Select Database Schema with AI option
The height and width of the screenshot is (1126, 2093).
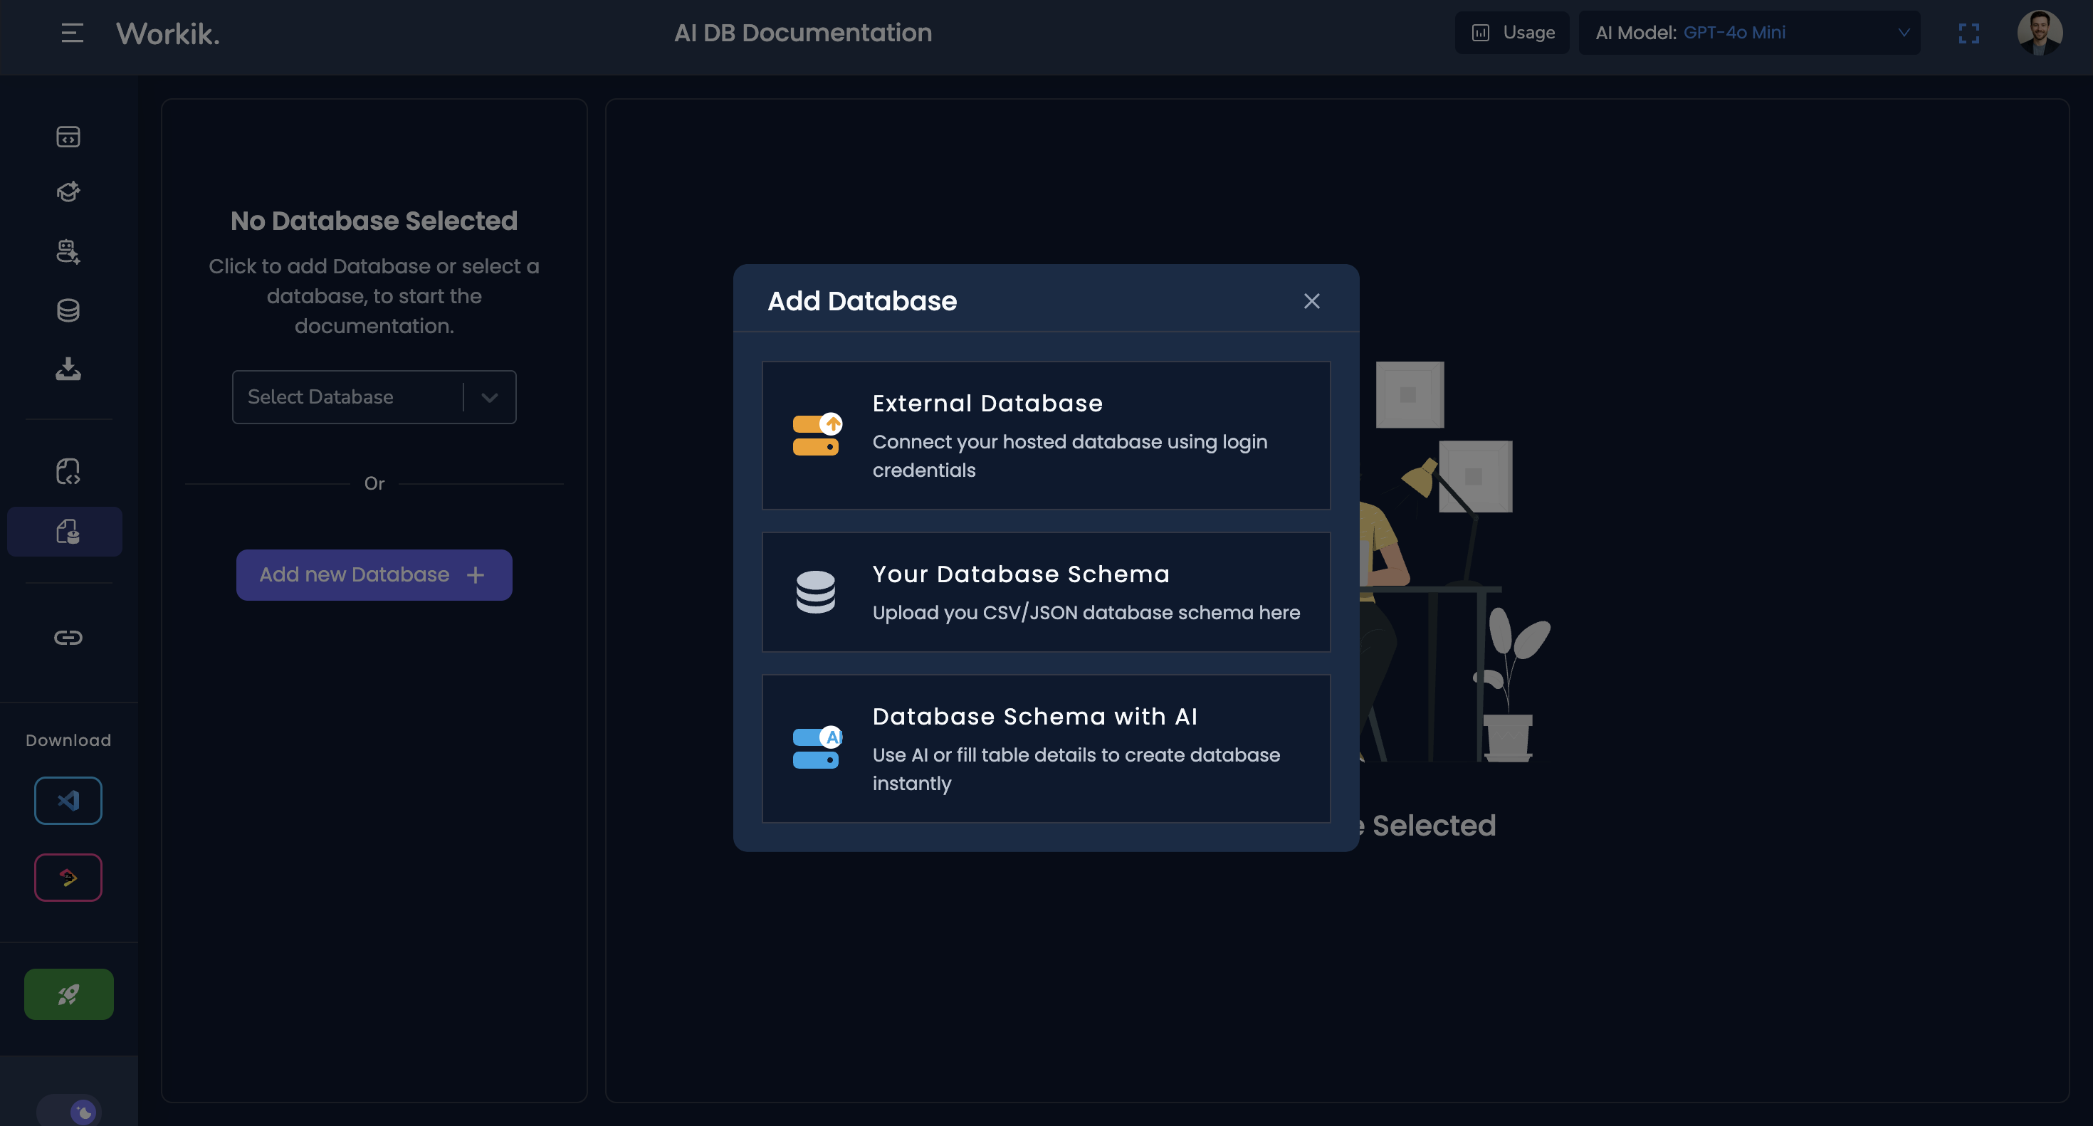click(x=1046, y=748)
